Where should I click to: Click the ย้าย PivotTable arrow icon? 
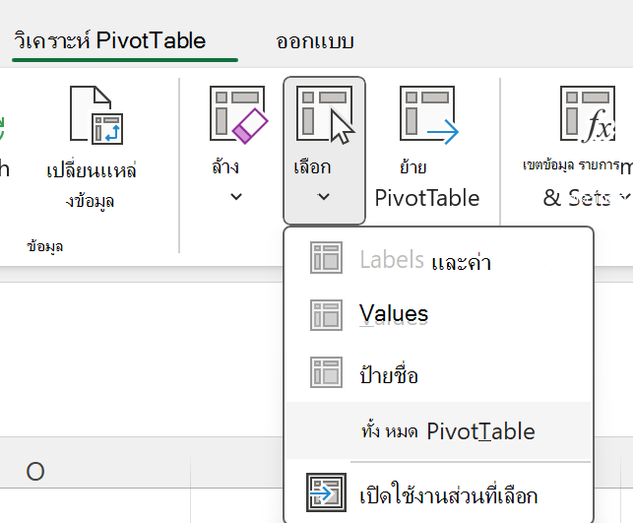(429, 115)
